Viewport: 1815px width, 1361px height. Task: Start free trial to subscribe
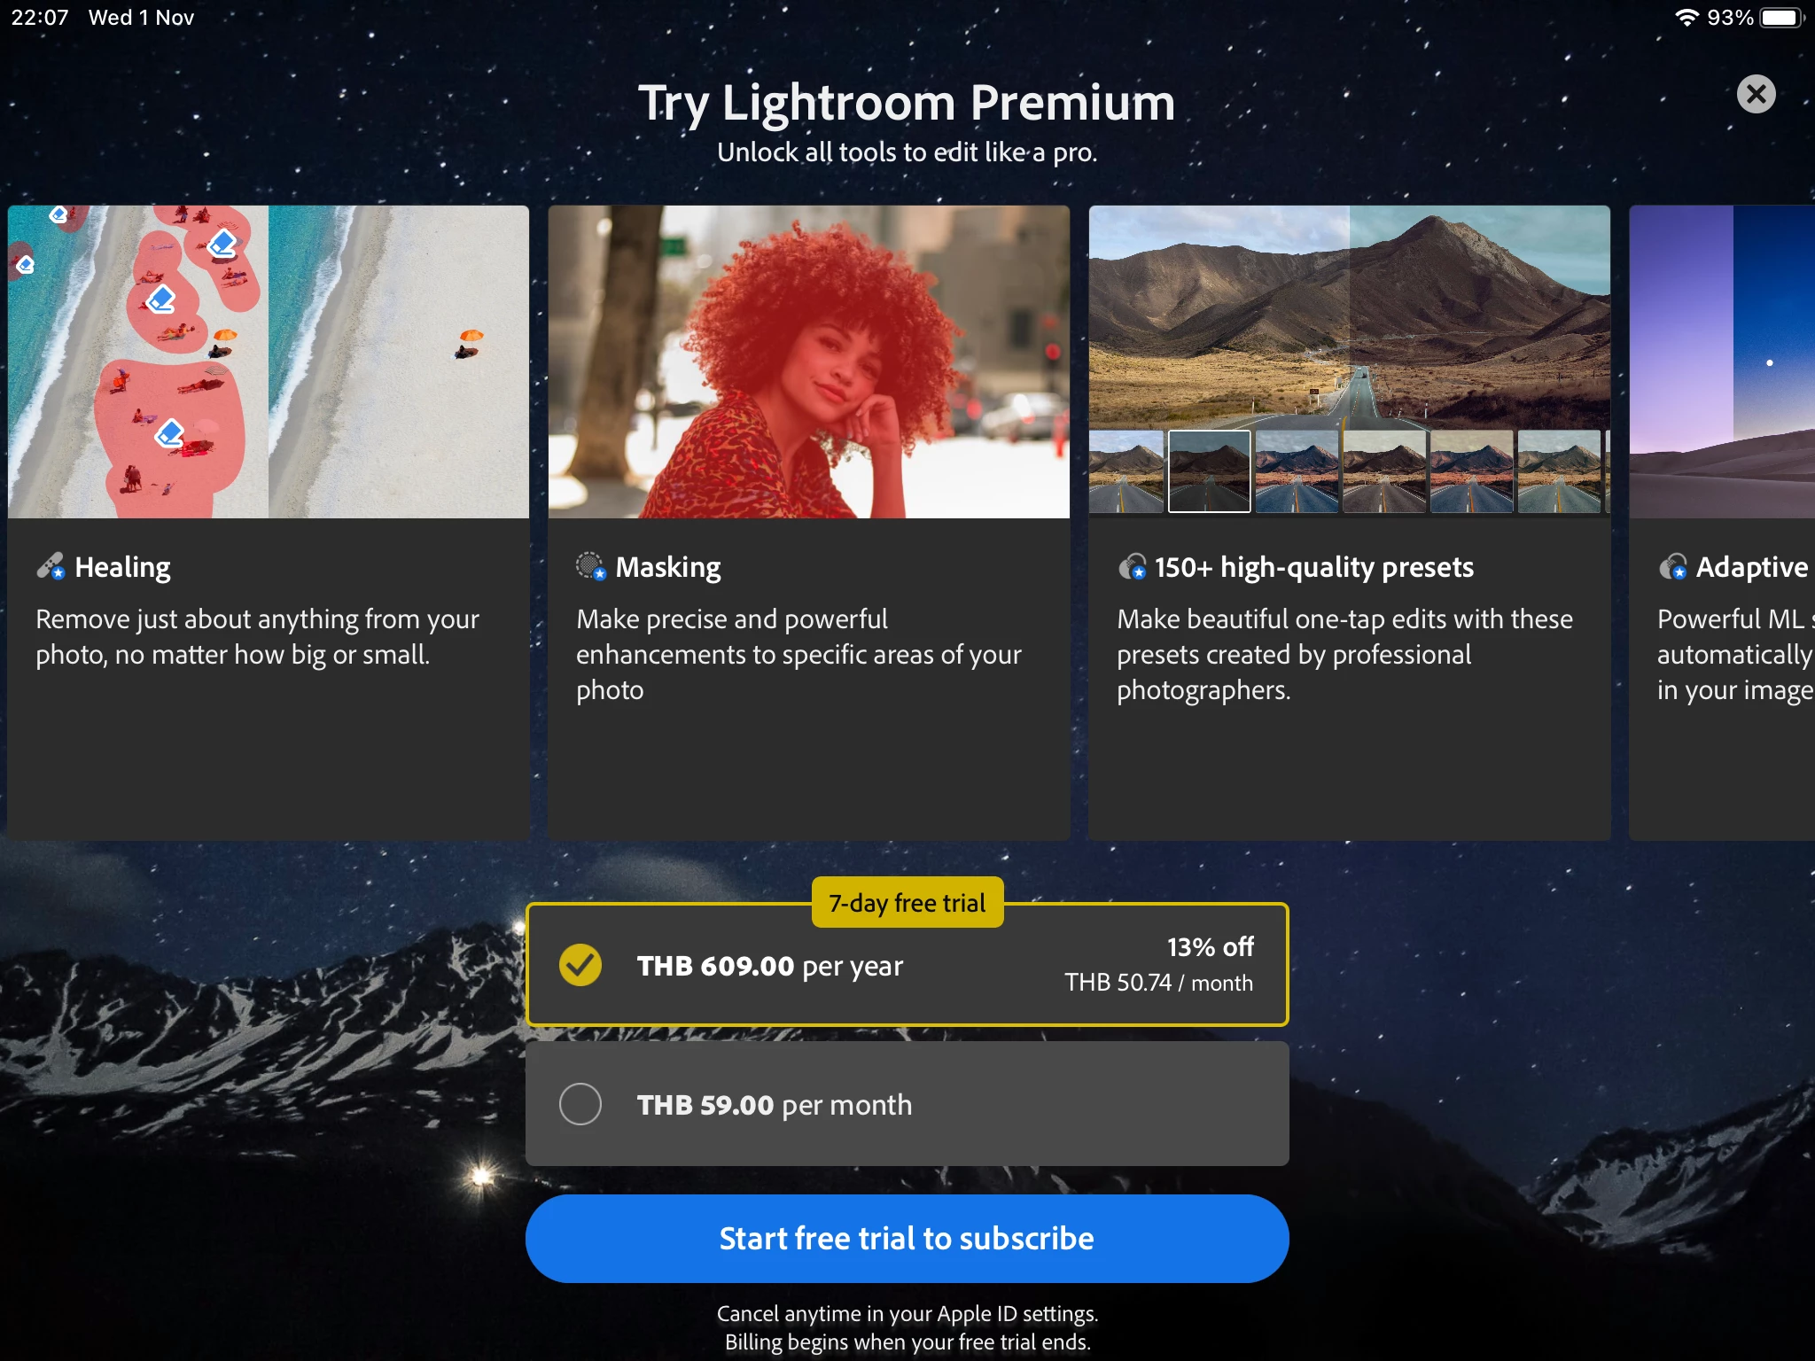pos(907,1238)
